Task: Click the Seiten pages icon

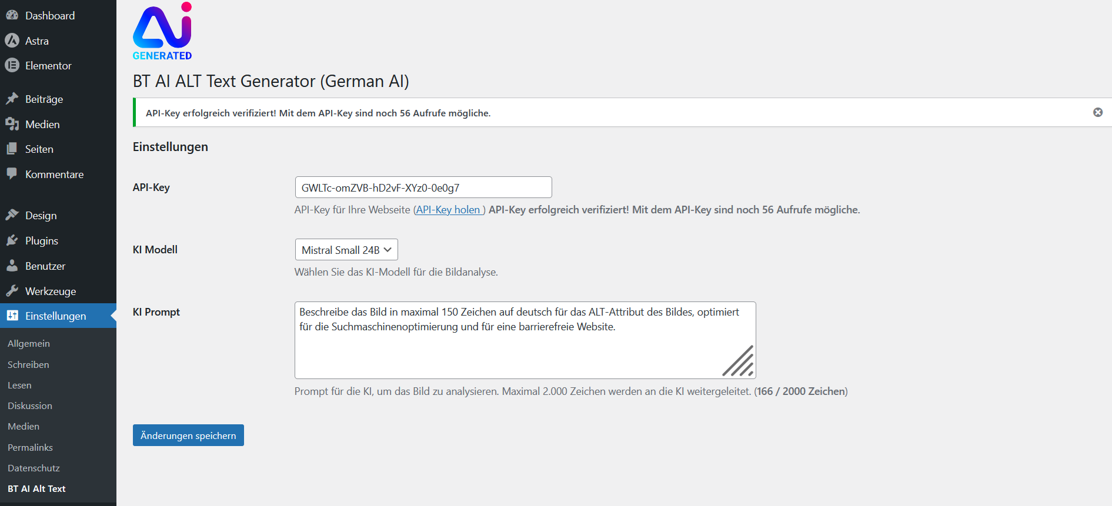Action: 12,149
